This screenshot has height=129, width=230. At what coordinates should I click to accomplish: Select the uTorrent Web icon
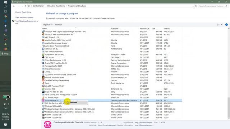click(43, 89)
